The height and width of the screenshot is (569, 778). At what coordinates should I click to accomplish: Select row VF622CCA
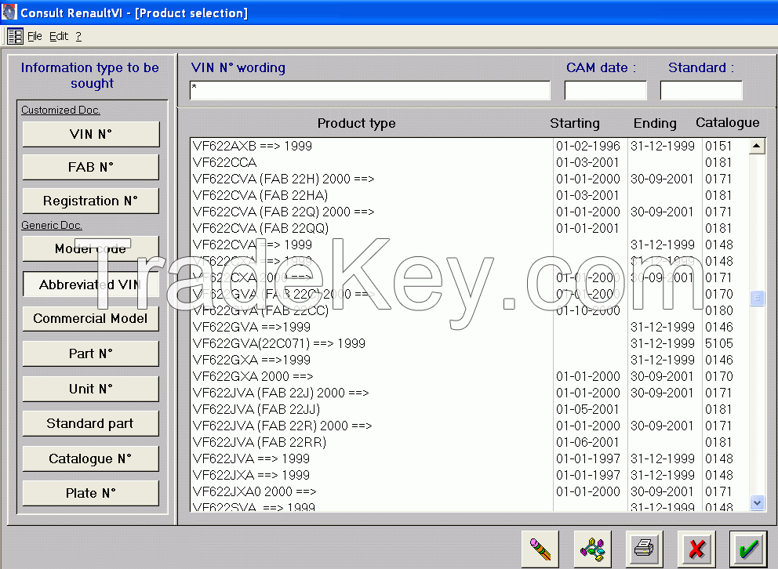(x=469, y=162)
